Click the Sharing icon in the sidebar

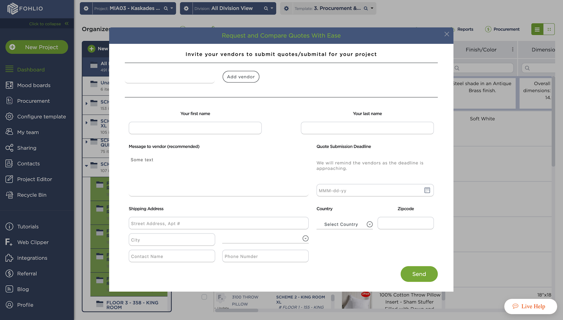coord(9,148)
